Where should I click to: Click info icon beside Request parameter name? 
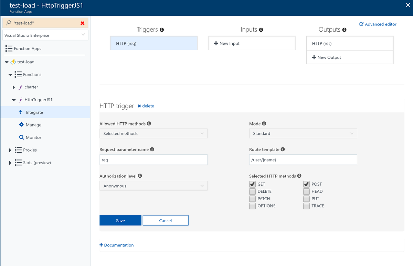[152, 149]
